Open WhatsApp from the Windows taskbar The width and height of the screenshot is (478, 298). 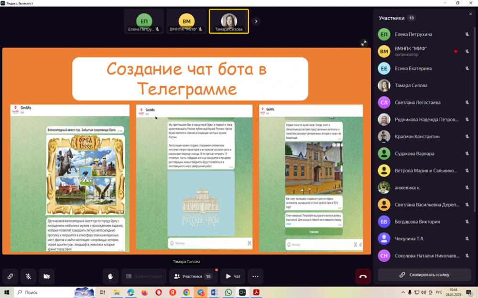coord(228,292)
